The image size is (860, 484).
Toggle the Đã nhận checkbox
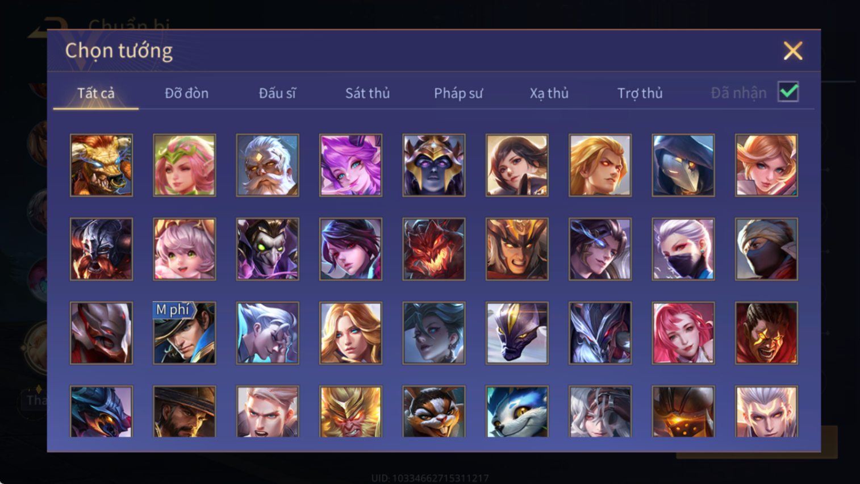tap(788, 92)
